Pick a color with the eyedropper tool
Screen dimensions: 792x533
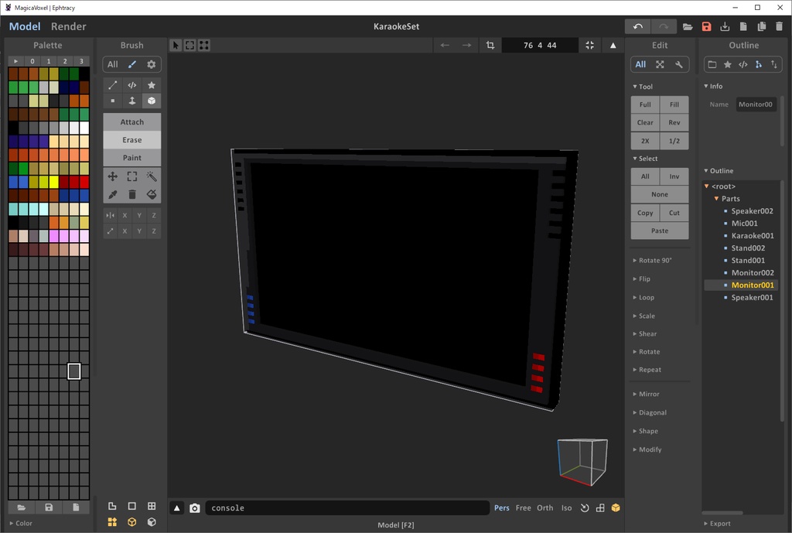113,194
